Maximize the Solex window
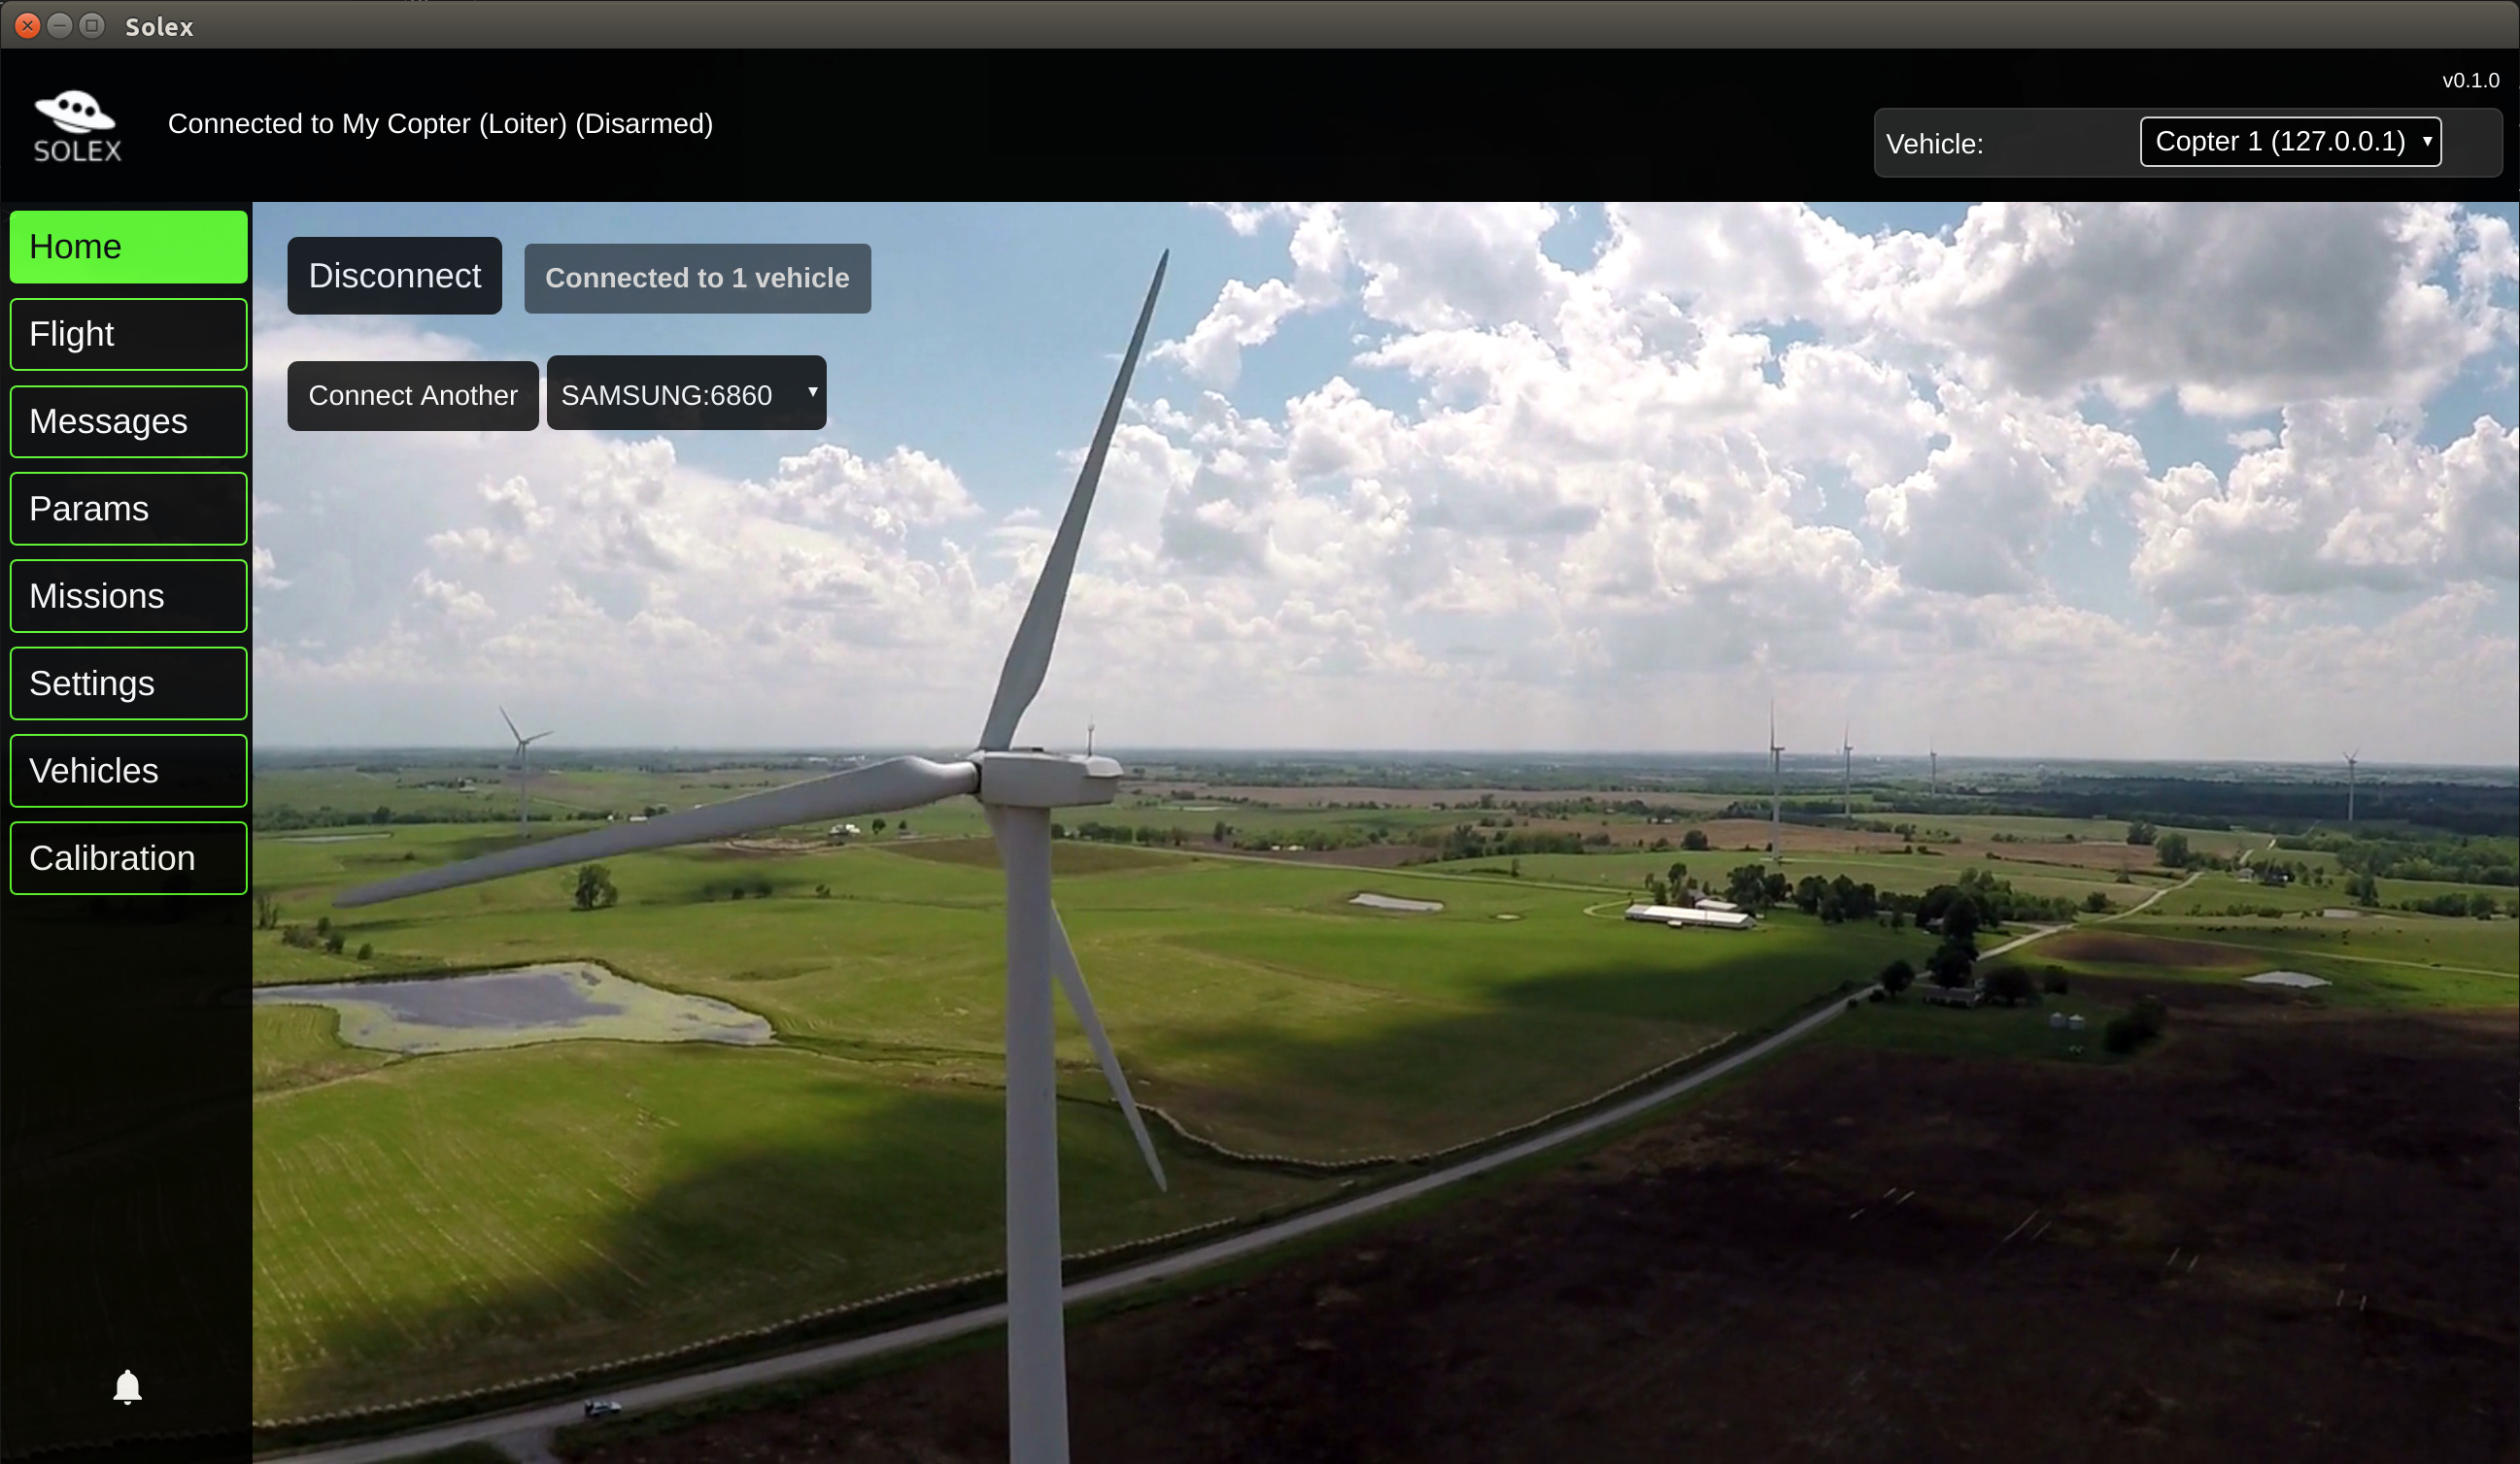Image resolution: width=2520 pixels, height=1464 pixels. [x=92, y=26]
